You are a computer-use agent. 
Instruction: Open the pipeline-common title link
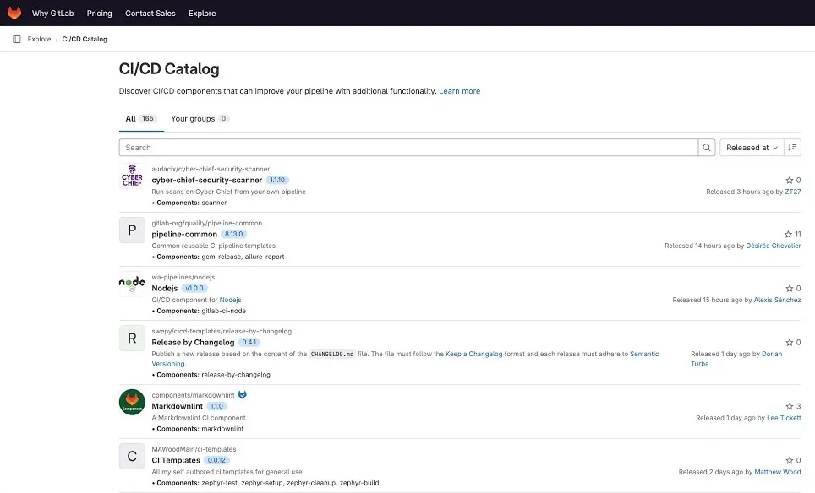pos(184,234)
